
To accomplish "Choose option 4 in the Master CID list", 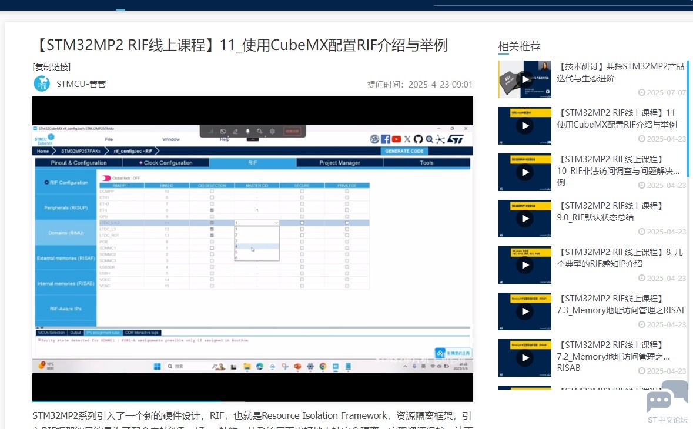I will [257, 246].
